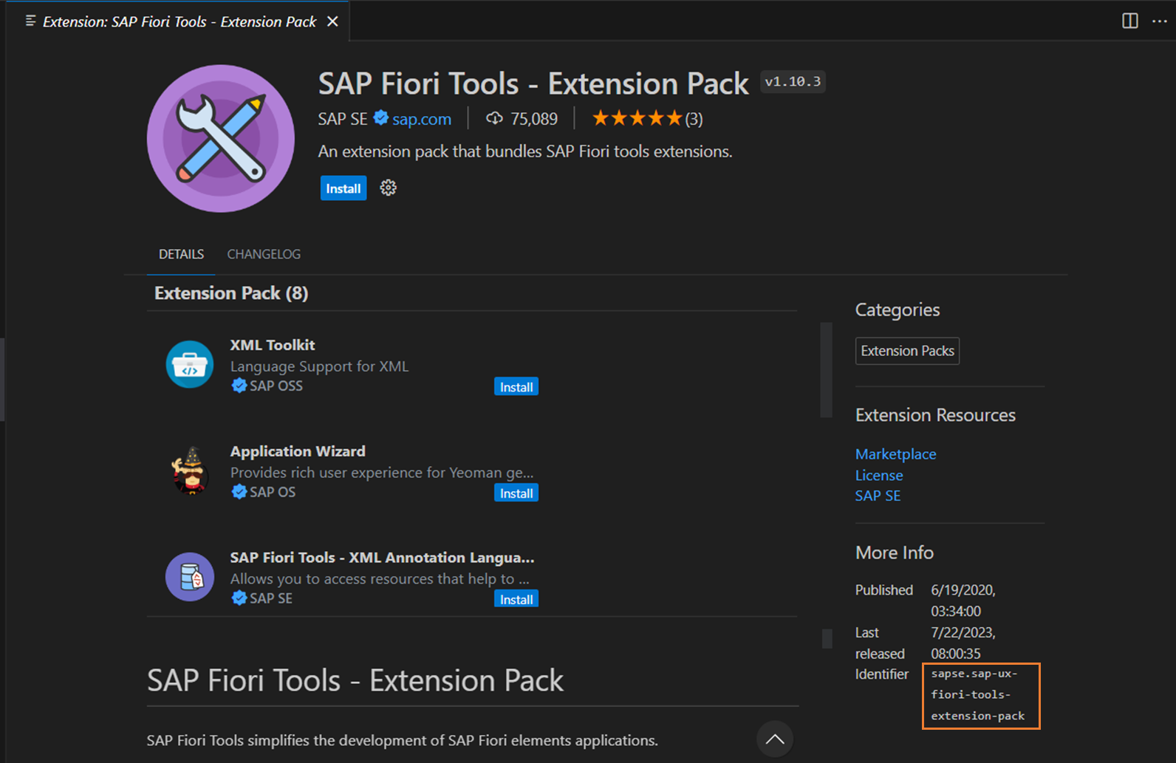Viewport: 1176px width, 763px height.
Task: Click the split editor right icon
Action: [1129, 21]
